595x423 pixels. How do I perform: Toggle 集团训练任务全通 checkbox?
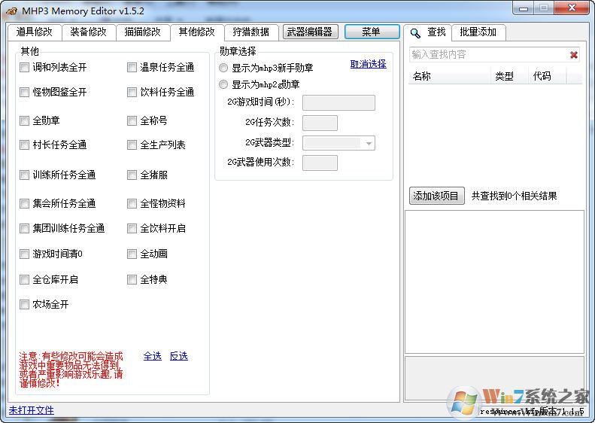tap(24, 228)
